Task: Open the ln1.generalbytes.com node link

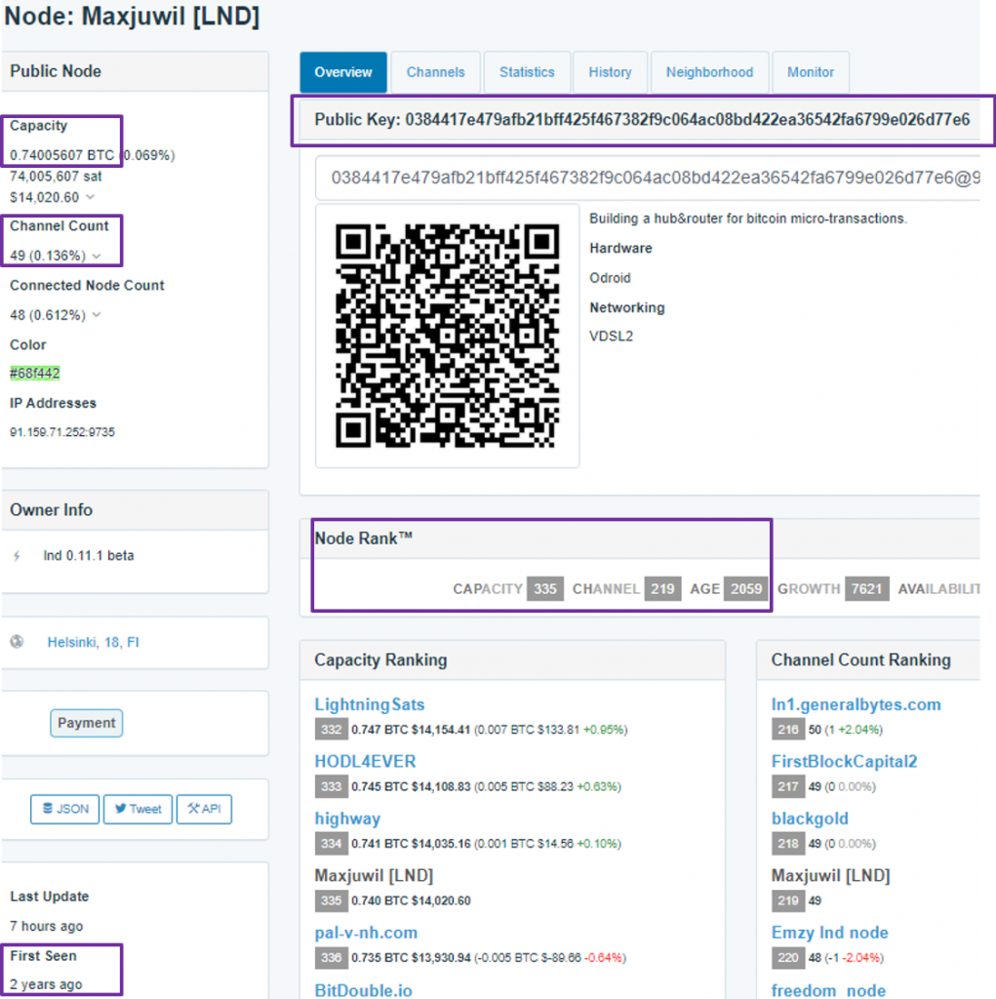Action: click(856, 704)
